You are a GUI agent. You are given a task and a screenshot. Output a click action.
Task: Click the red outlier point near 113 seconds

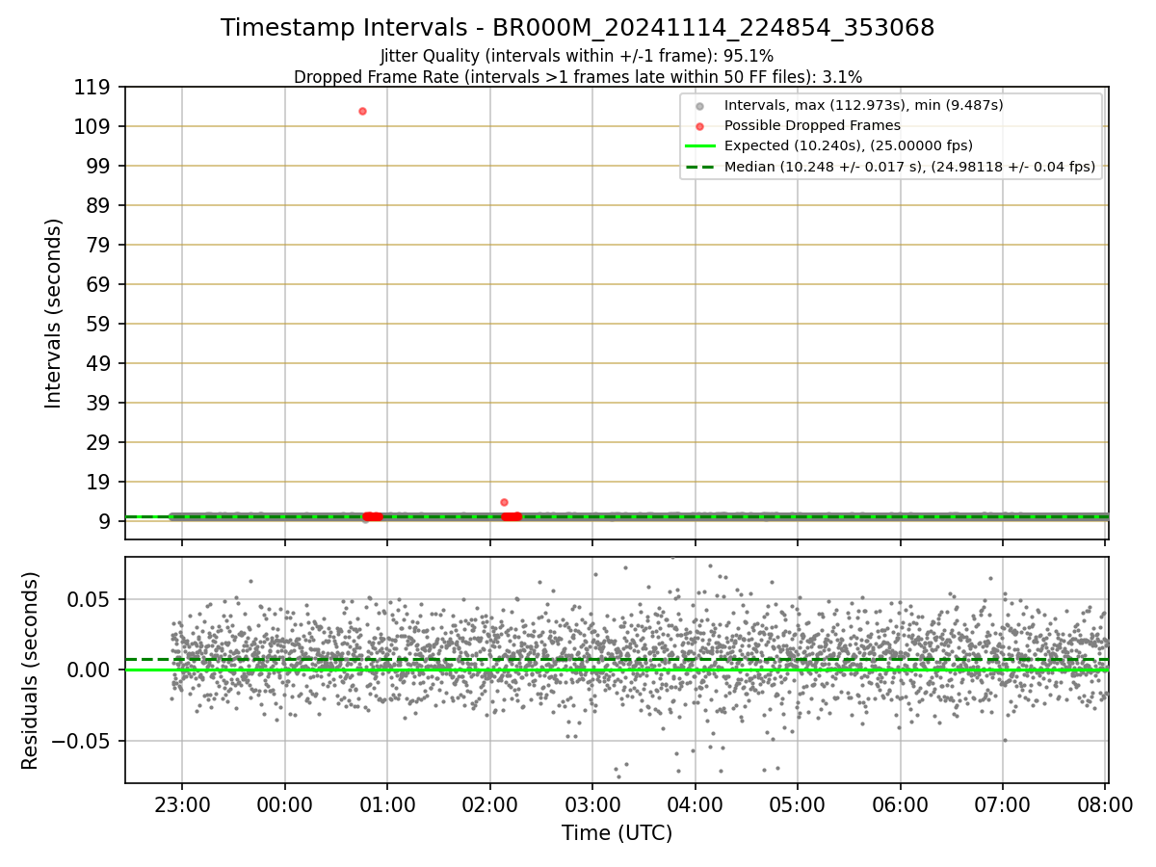(x=362, y=111)
